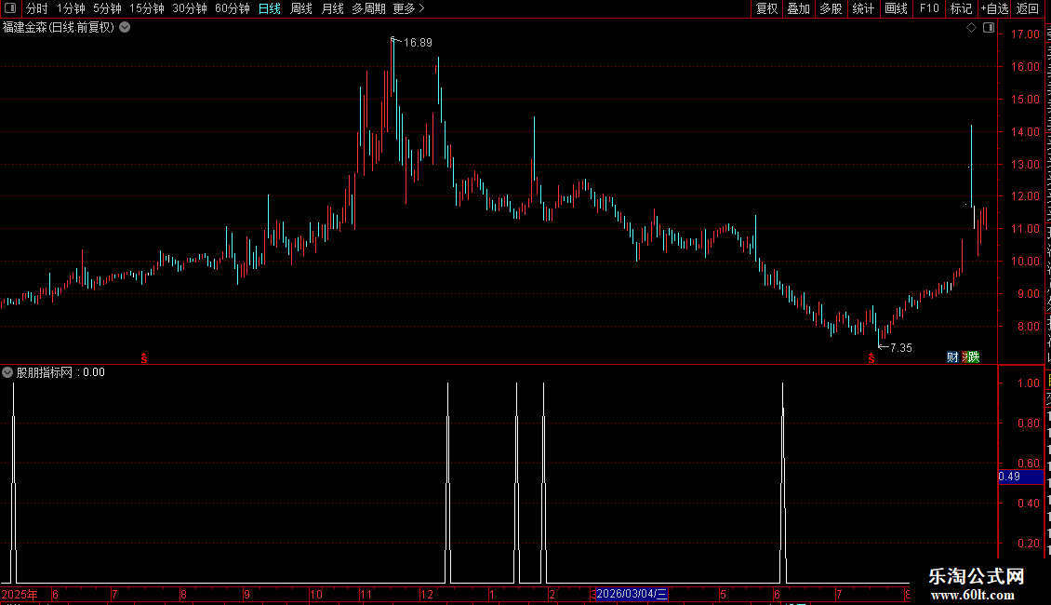Open the 复权 adjustment button
The height and width of the screenshot is (605, 1051).
[766, 8]
